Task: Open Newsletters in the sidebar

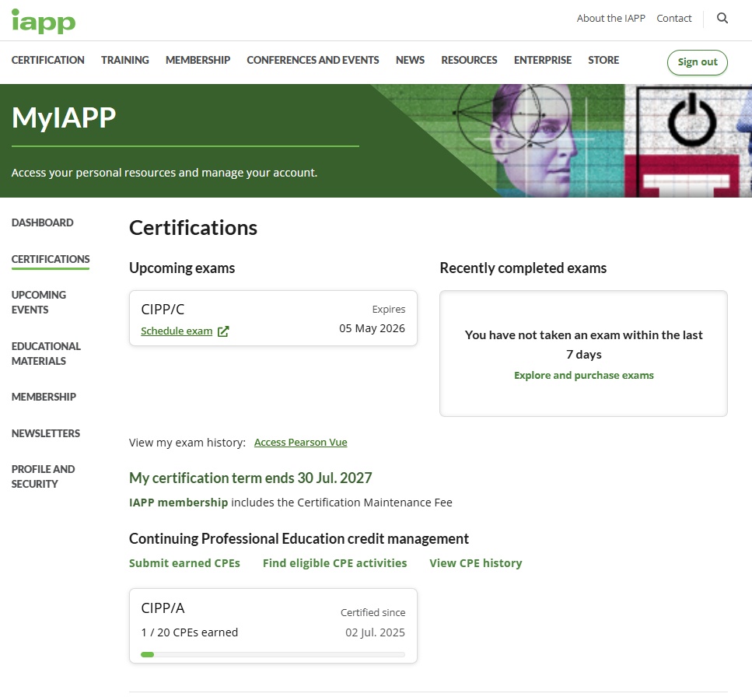Action: pyautogui.click(x=46, y=433)
